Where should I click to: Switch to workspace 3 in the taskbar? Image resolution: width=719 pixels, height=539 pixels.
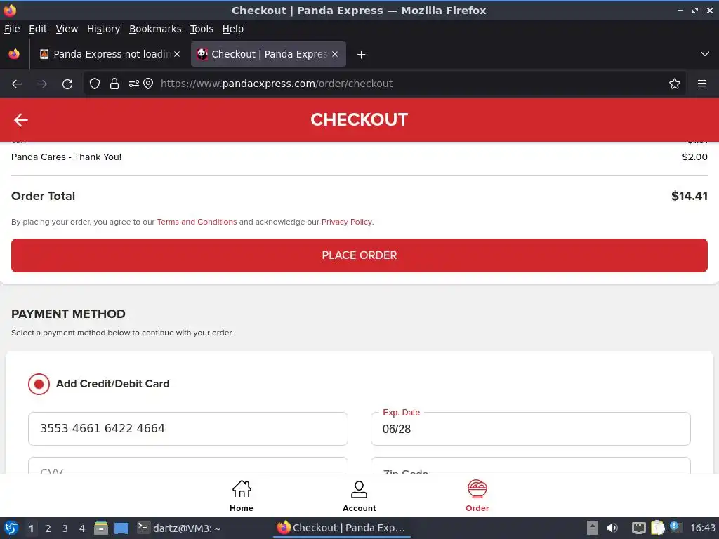coord(65,528)
